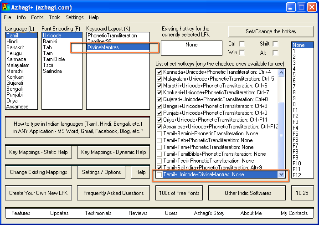Open the Azhagi's Story link

[209, 213]
